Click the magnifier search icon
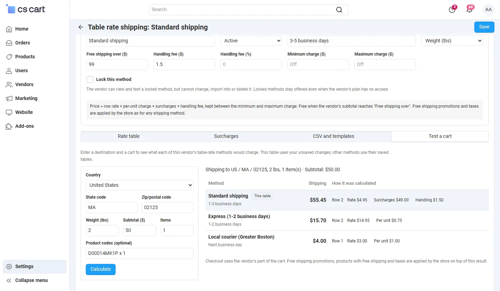Image resolution: width=500 pixels, height=291 pixels. [x=339, y=10]
